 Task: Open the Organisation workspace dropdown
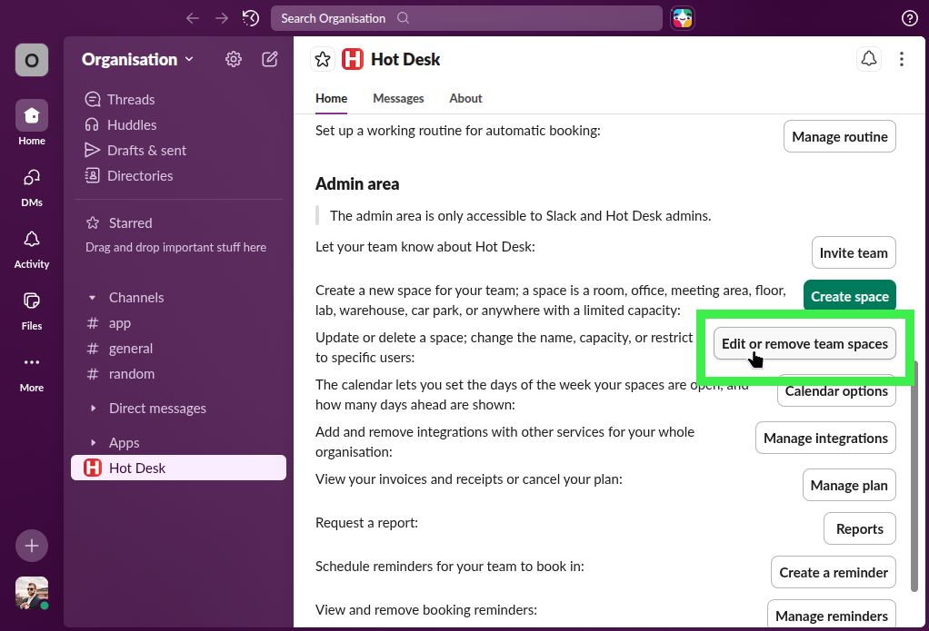coord(136,59)
